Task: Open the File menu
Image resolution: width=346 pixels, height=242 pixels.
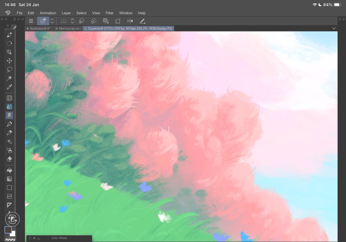Action: tap(20, 13)
